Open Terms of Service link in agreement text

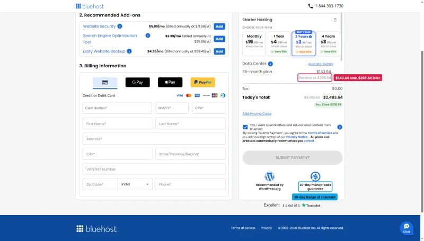(x=320, y=133)
